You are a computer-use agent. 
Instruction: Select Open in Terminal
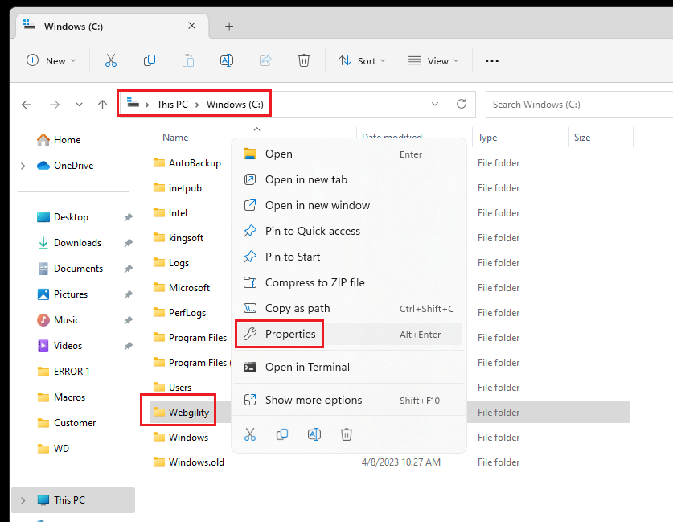(348, 367)
